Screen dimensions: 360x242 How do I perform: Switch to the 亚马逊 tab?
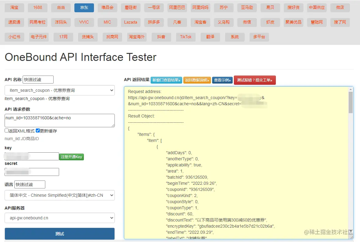click(247, 8)
